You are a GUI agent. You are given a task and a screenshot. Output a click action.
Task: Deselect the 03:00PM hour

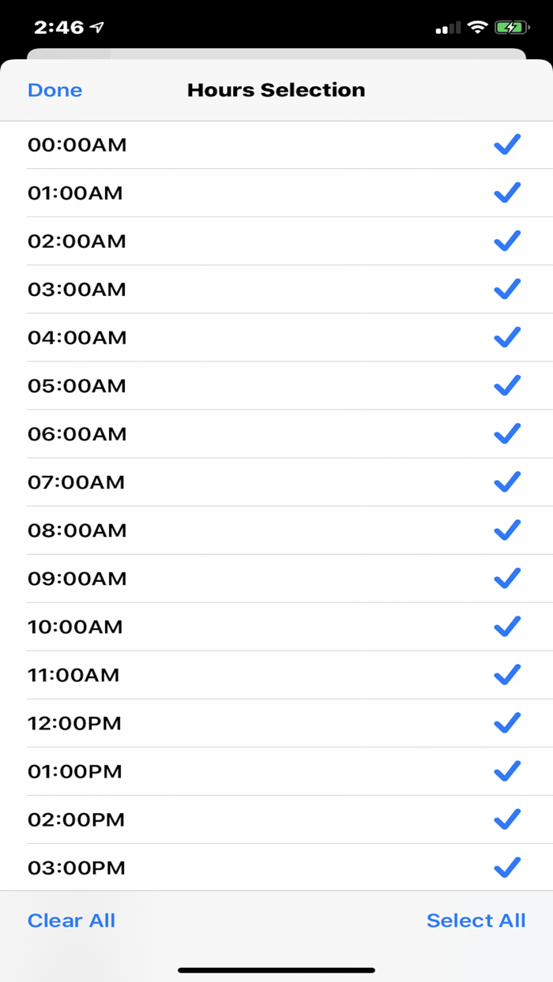click(506, 867)
